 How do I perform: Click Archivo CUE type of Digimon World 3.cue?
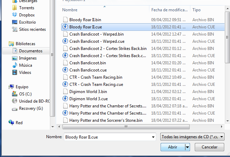point(204,99)
